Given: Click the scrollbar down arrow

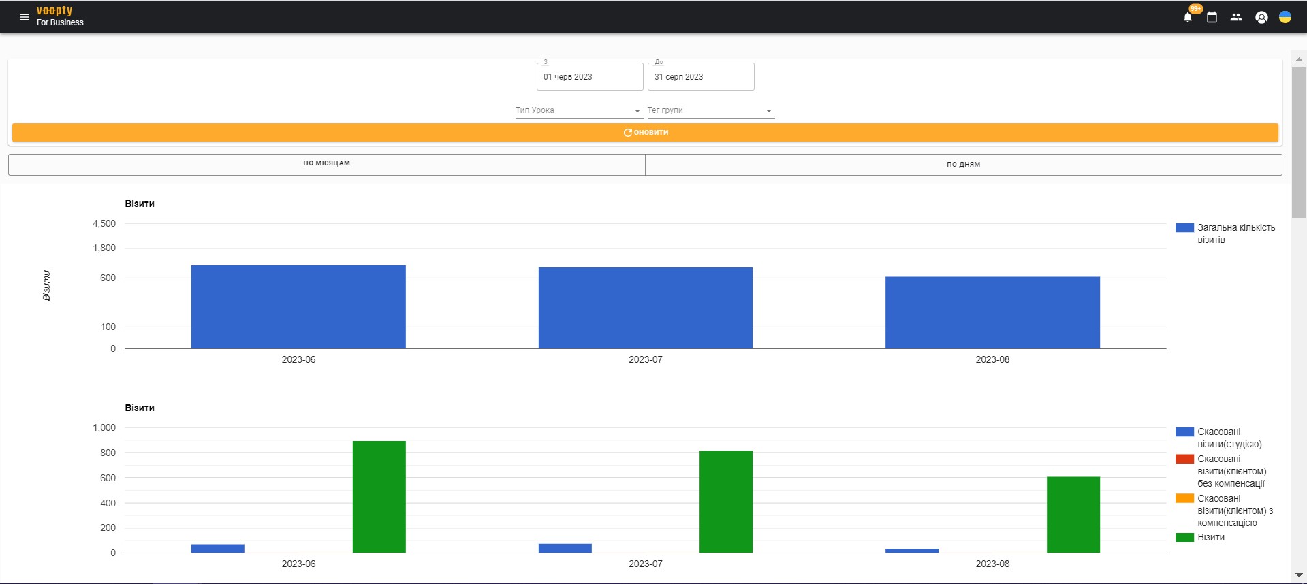Looking at the screenshot, I should coord(1299,576).
